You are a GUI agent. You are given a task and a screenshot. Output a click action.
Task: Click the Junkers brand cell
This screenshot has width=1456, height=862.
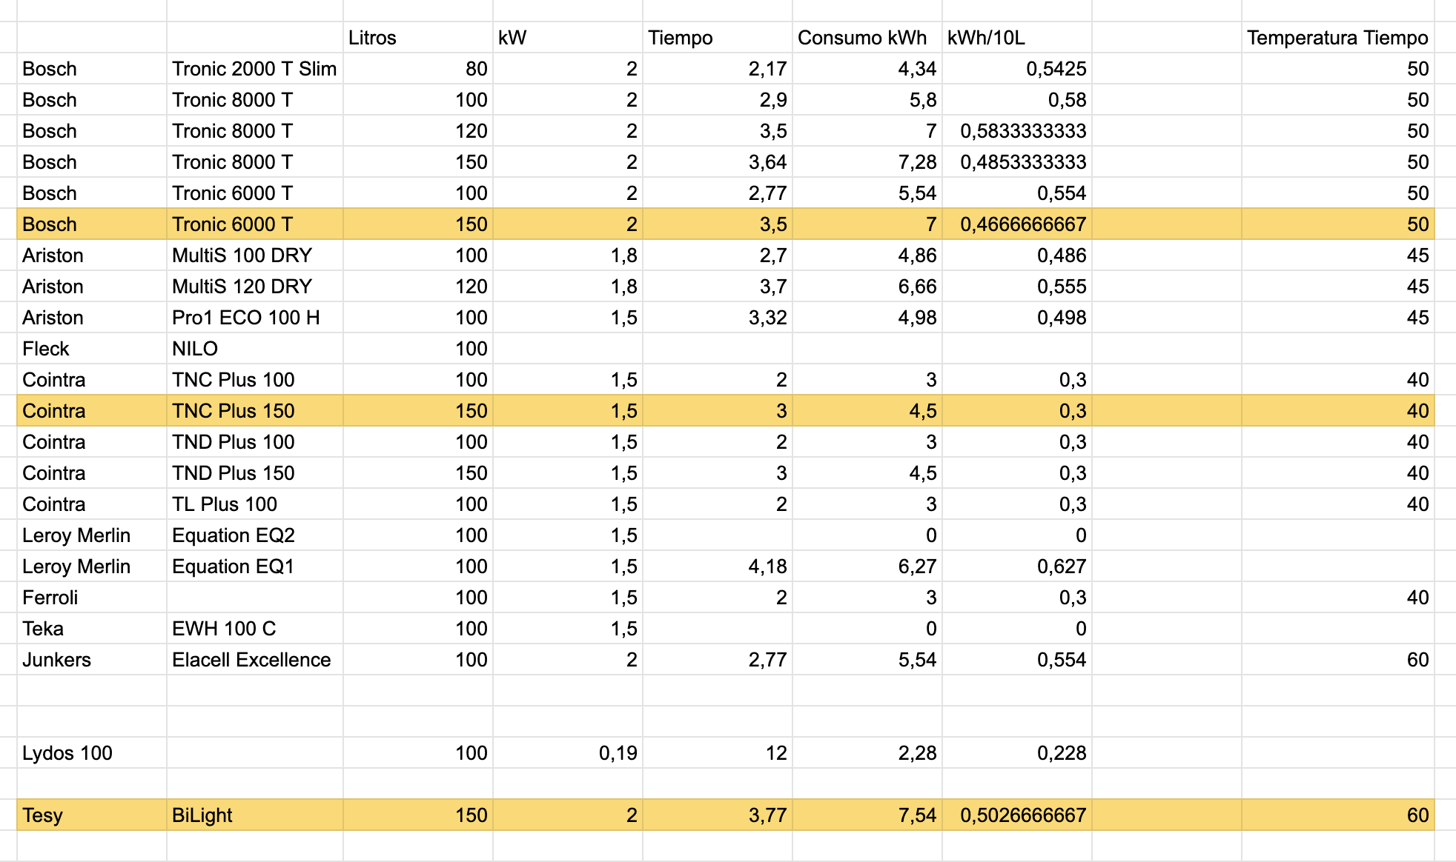92,660
